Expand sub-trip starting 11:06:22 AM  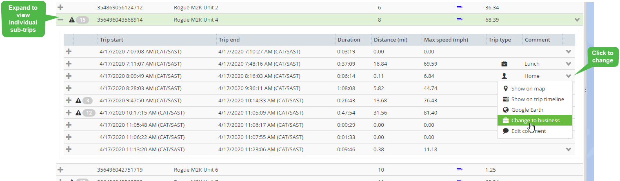coord(69,137)
